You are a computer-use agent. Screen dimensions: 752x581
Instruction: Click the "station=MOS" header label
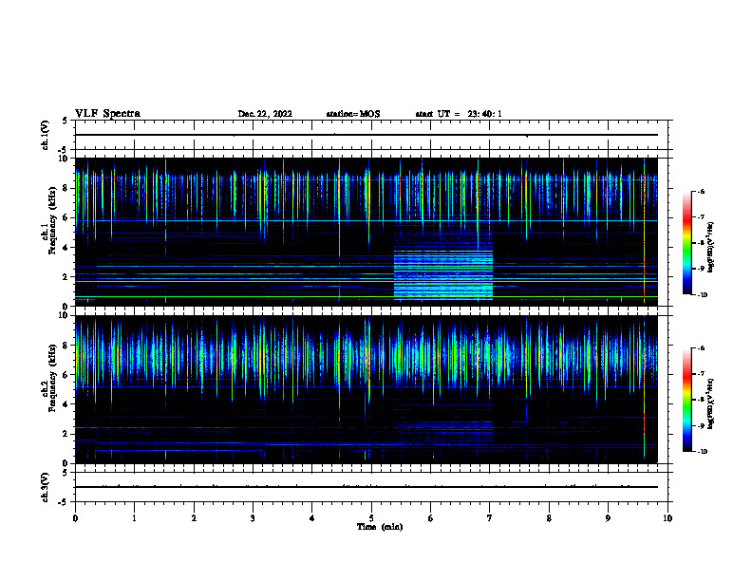[x=353, y=114]
